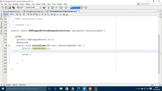Open File Explorer from the taskbar
The width and height of the screenshot is (162, 91).
(x=61, y=89)
